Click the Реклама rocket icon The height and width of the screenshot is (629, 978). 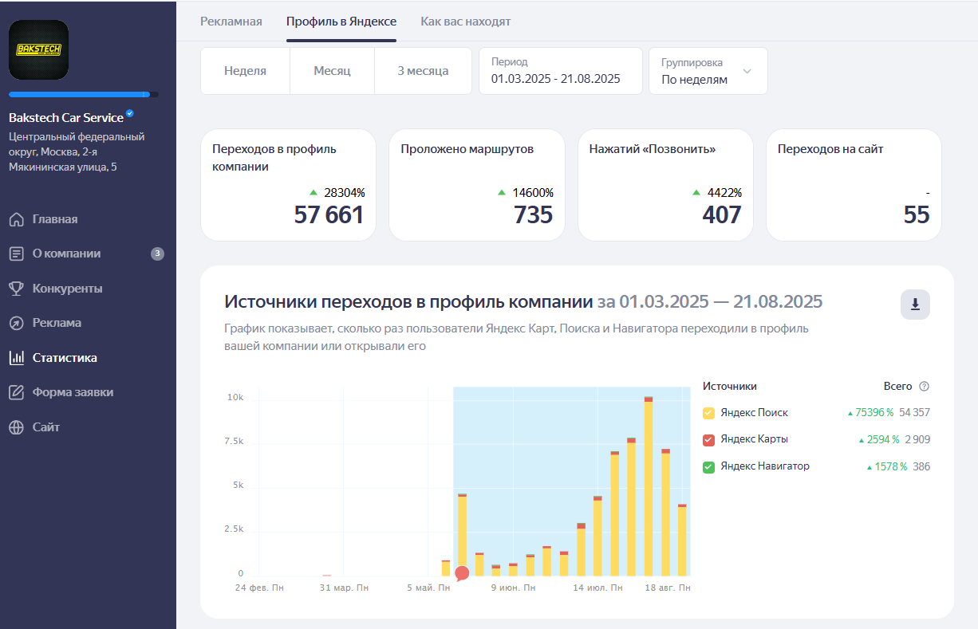coord(16,323)
